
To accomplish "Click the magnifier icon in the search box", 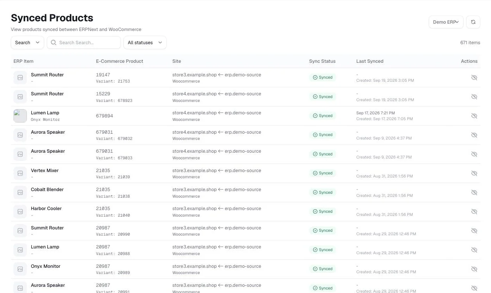I will click(x=53, y=43).
